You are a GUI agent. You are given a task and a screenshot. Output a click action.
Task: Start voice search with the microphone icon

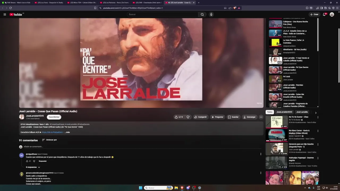(211, 14)
